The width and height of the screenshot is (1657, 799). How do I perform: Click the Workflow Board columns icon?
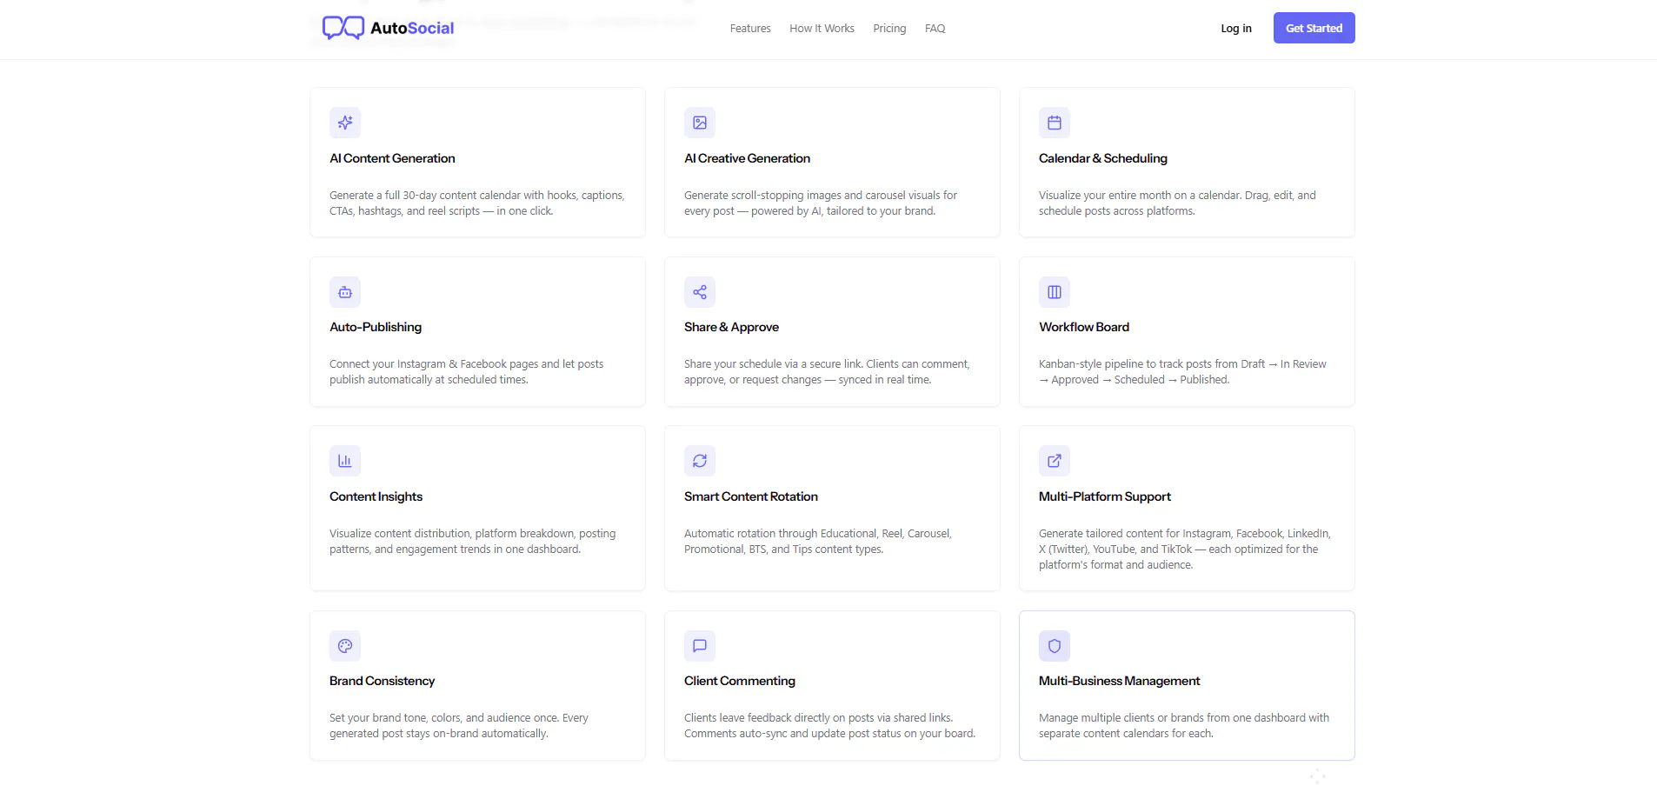tap(1055, 292)
